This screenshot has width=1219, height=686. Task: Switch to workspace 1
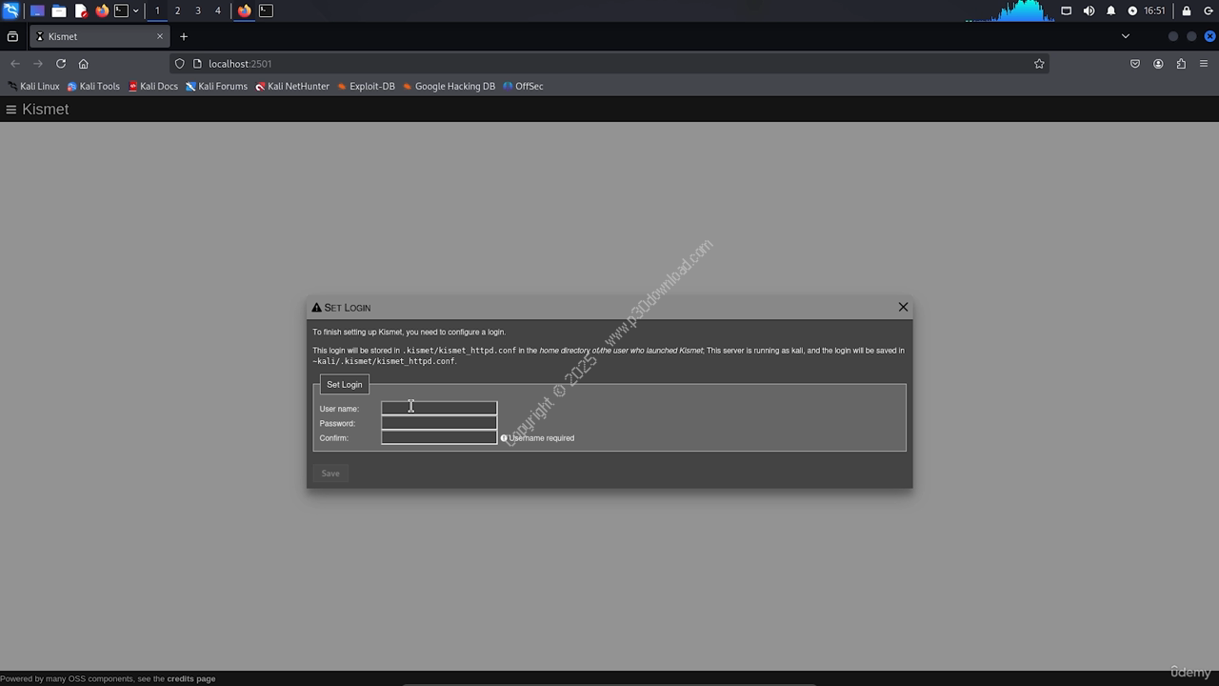coord(157,10)
